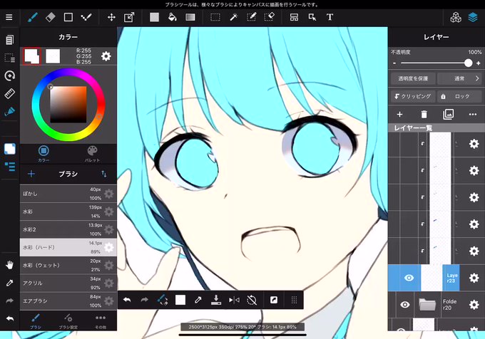Select the アクリル brush
The image size is (485, 339).
(x=68, y=283)
